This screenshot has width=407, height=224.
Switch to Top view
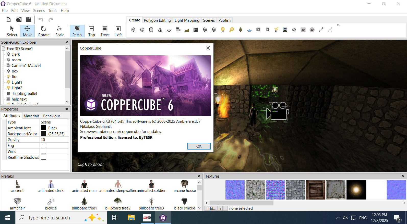tap(91, 31)
